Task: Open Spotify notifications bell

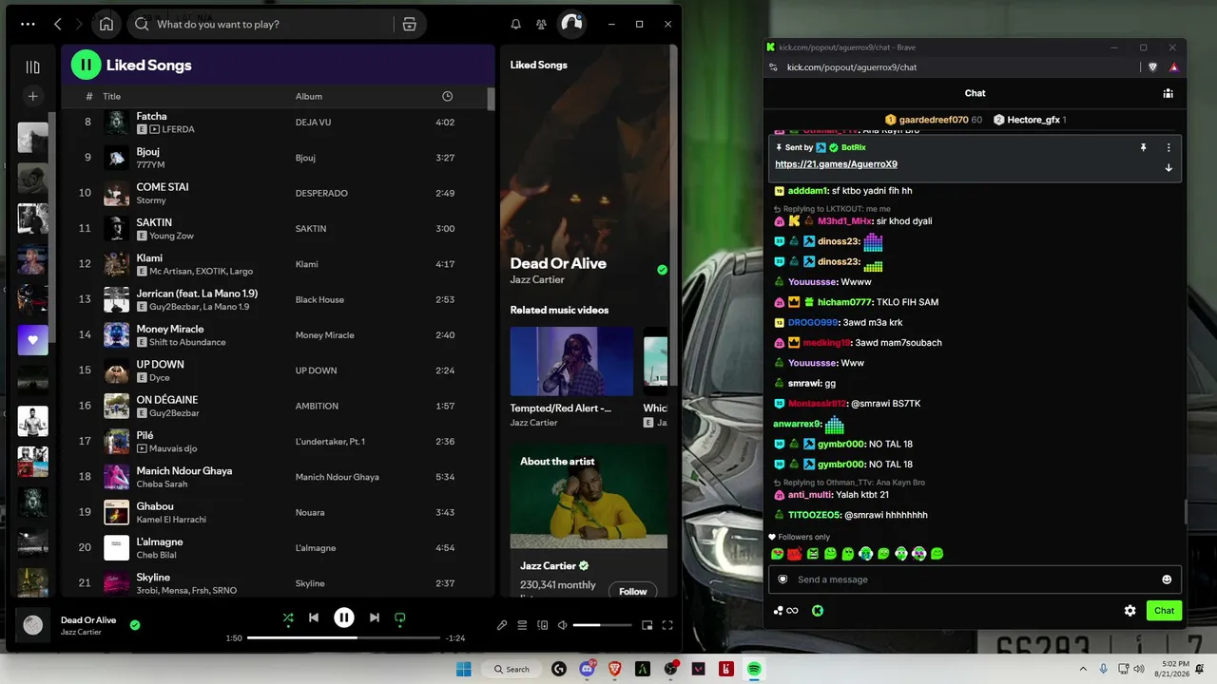Action: point(515,24)
